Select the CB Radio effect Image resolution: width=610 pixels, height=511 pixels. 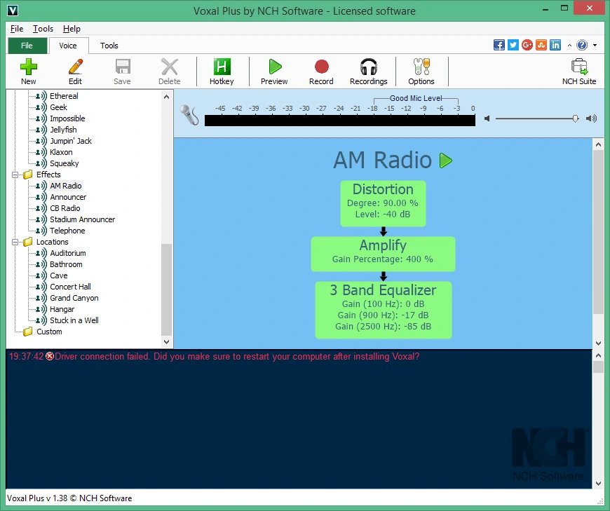[x=65, y=208]
